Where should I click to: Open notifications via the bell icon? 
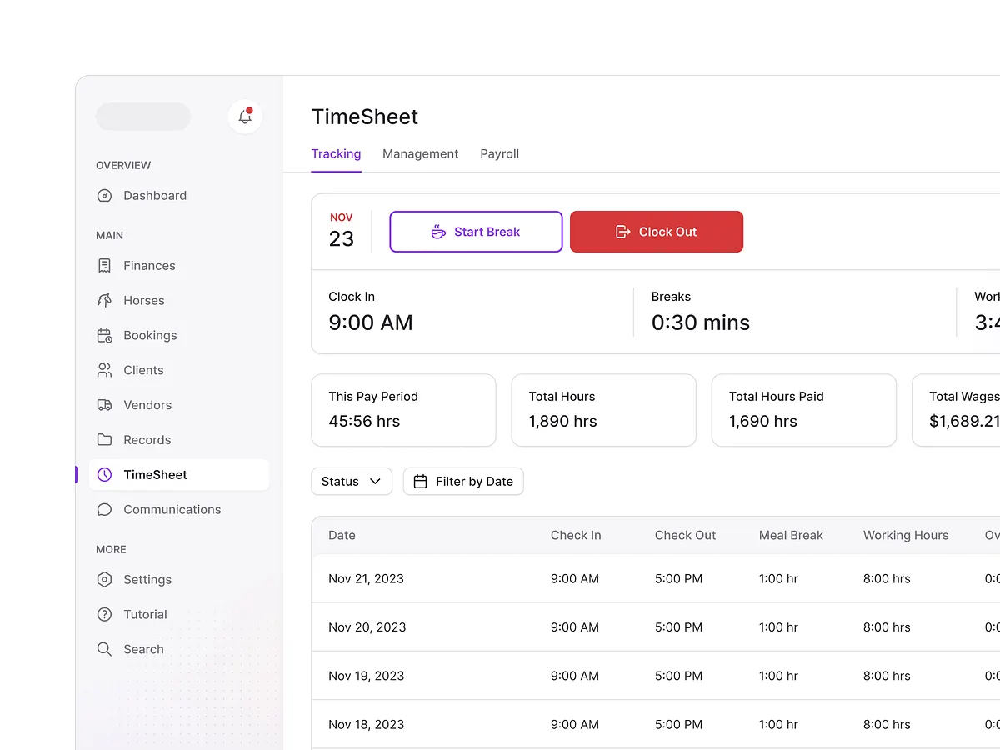(x=244, y=117)
